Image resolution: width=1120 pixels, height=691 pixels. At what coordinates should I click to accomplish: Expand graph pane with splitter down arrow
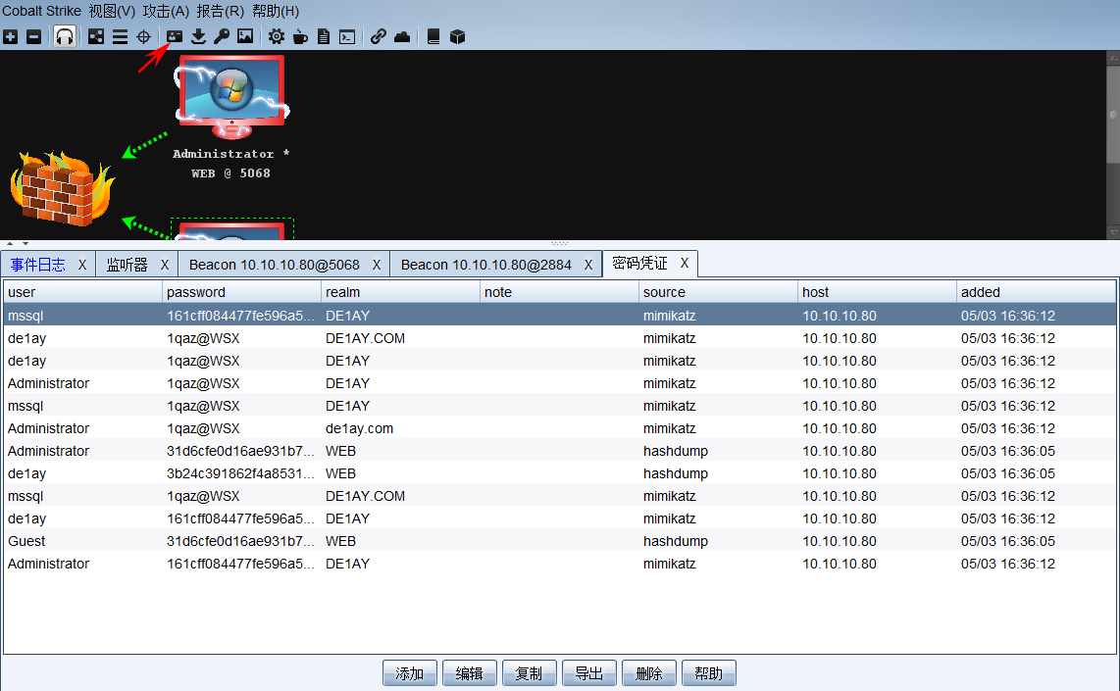pos(25,243)
